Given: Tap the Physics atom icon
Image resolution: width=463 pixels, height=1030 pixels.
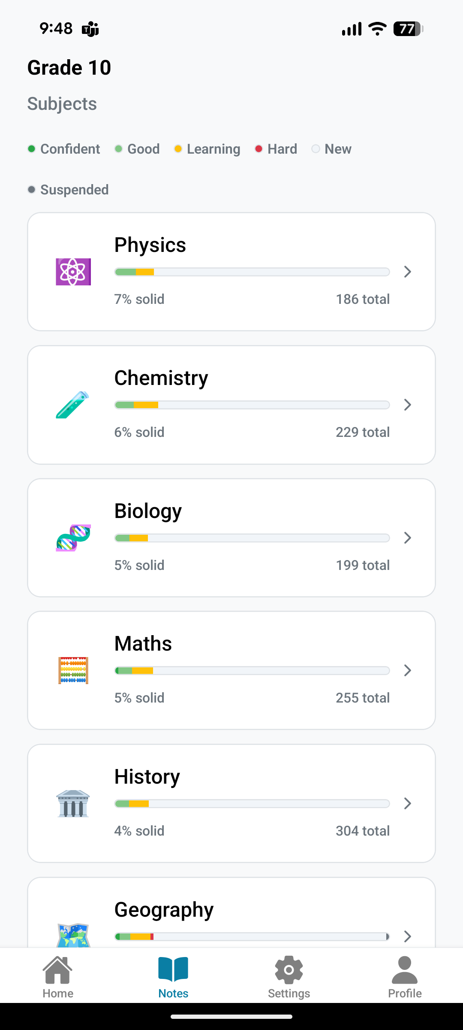Looking at the screenshot, I should click(x=73, y=272).
